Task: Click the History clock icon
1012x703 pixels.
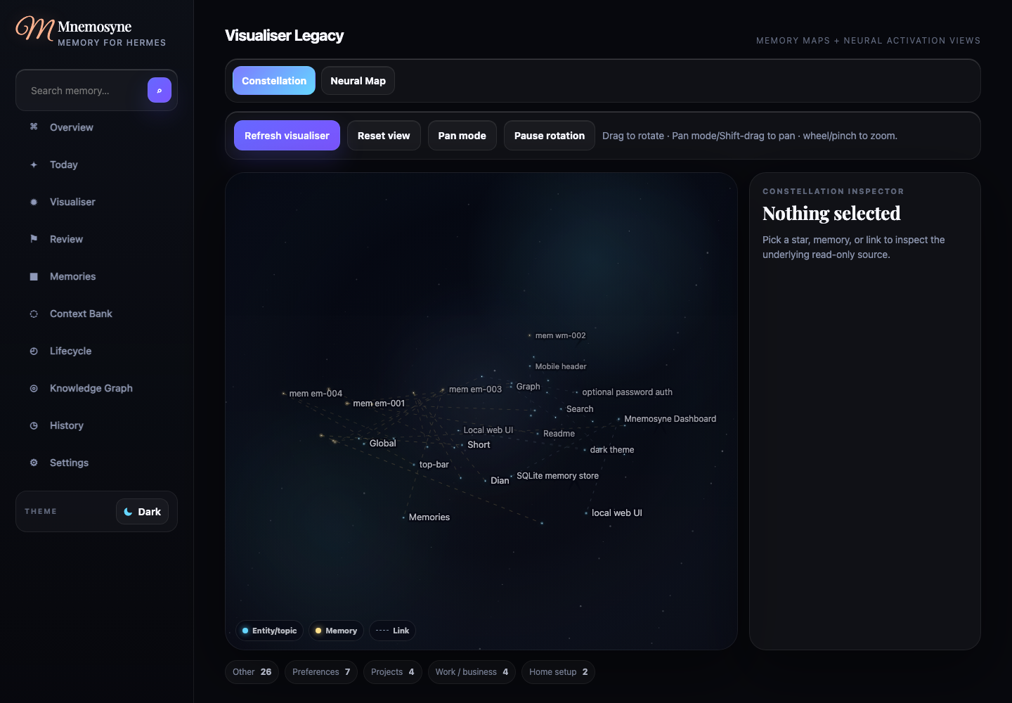Action: click(x=34, y=425)
